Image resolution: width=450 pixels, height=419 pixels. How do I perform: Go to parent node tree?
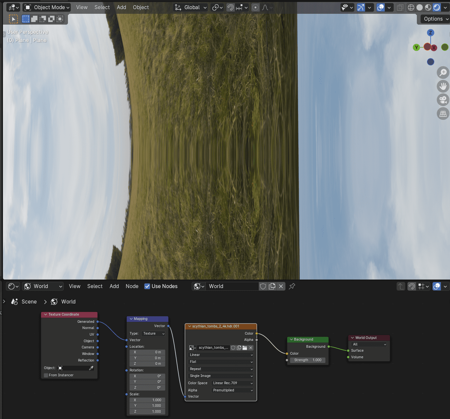[401, 286]
